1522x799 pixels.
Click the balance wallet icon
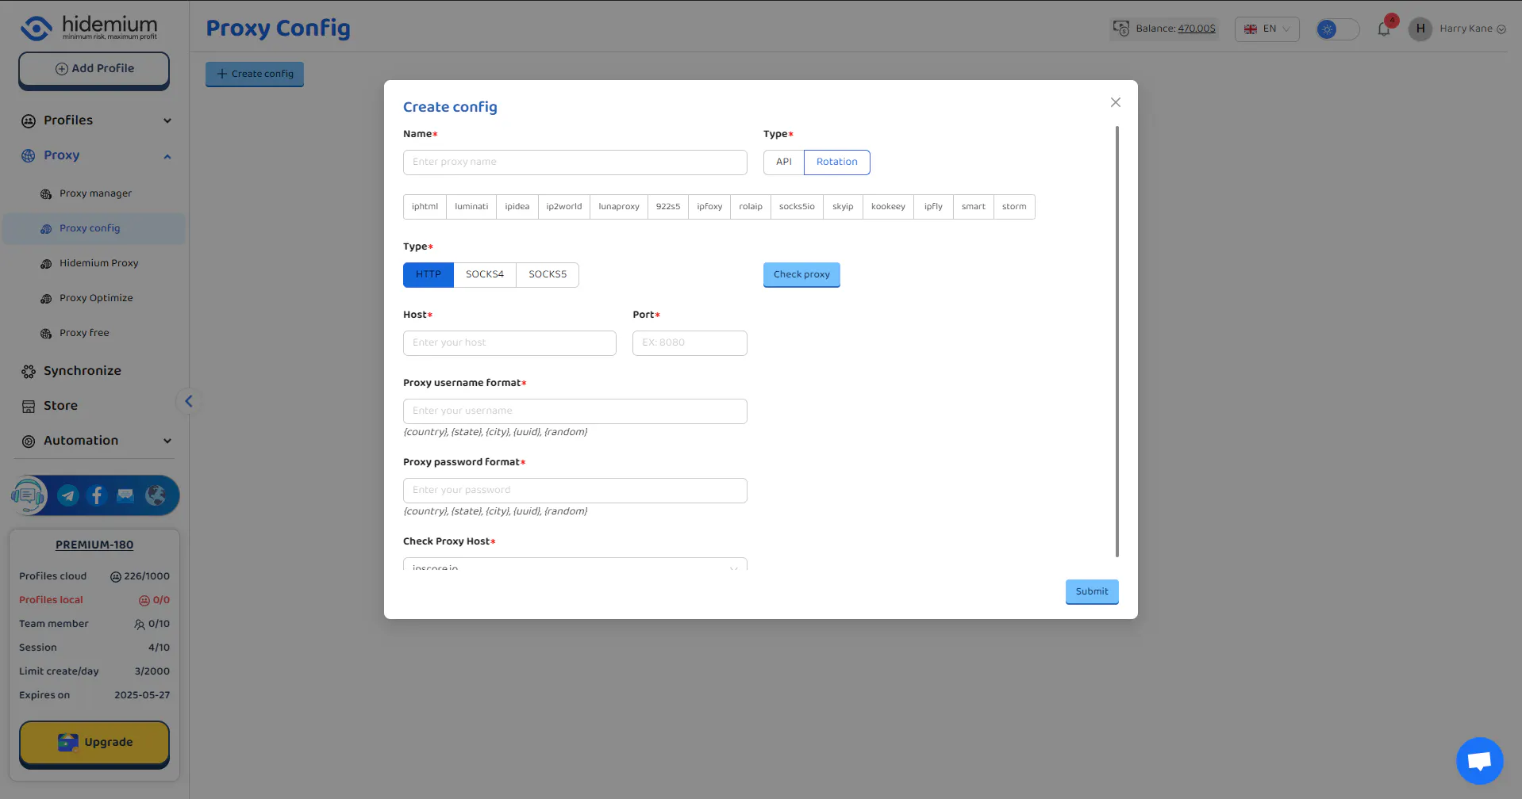click(x=1121, y=29)
